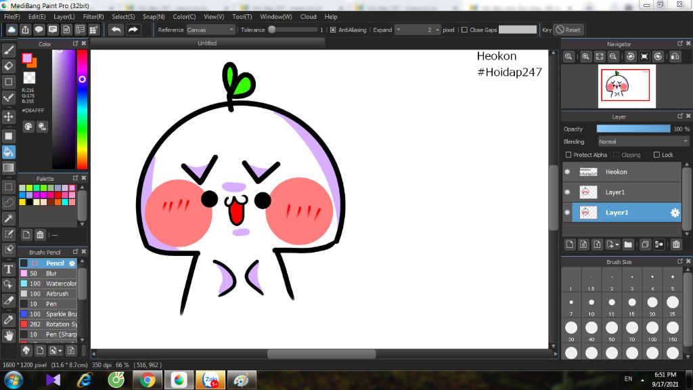The width and height of the screenshot is (693, 390).
Task: Select the Magic Wand tool
Action: (8, 218)
